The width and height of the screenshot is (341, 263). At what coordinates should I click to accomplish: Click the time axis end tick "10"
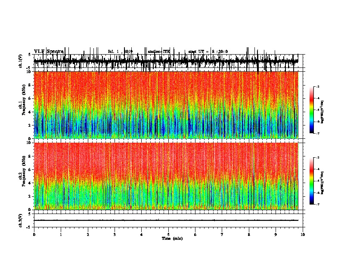pyautogui.click(x=303, y=235)
